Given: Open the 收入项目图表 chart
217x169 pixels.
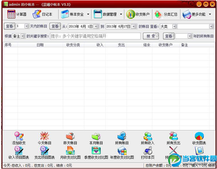Looking at the screenshot, I should point(19,152).
